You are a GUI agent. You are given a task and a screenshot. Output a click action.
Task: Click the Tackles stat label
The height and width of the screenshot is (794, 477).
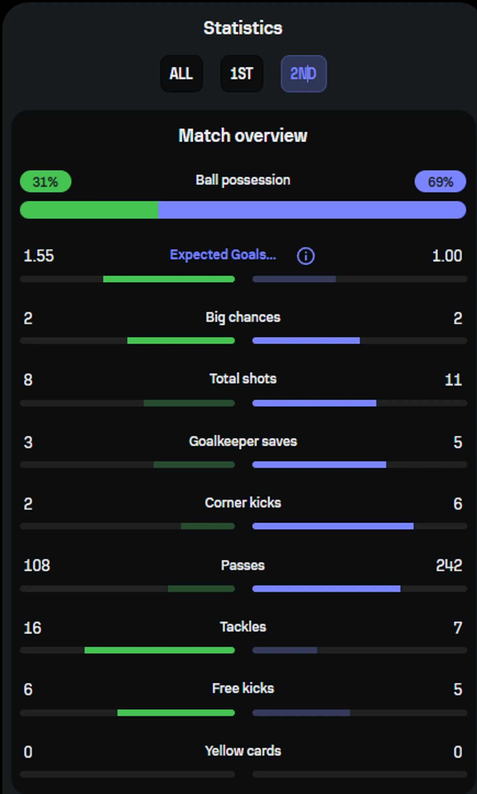pyautogui.click(x=243, y=627)
